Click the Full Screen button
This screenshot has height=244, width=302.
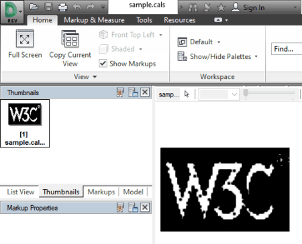tap(25, 45)
